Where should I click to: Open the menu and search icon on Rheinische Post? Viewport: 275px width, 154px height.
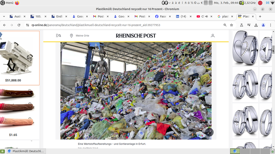58,36
